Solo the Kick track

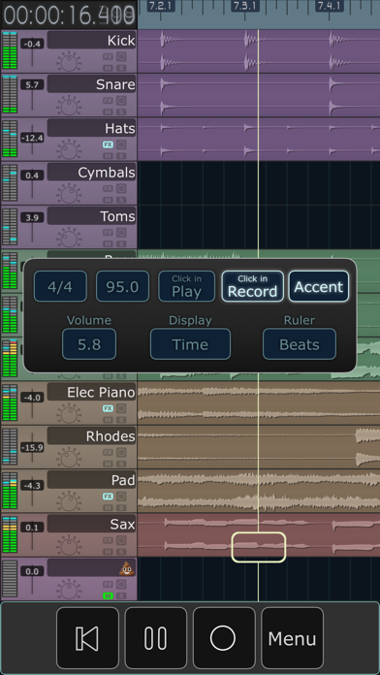[121, 68]
